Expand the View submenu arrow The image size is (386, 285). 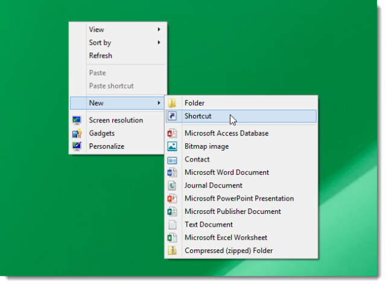159,30
